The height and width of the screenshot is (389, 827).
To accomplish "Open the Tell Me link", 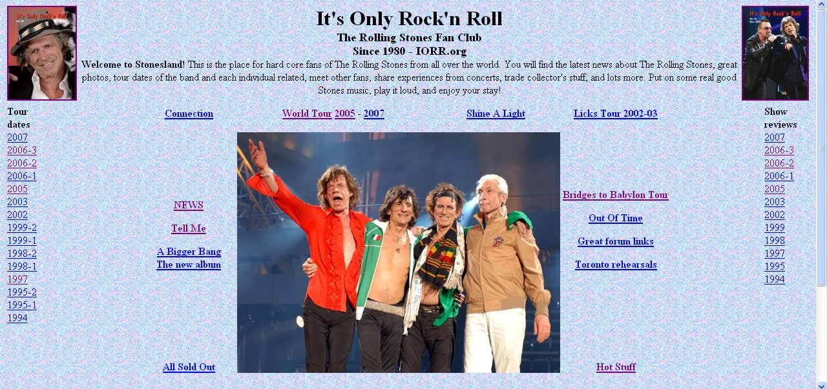I will click(189, 228).
